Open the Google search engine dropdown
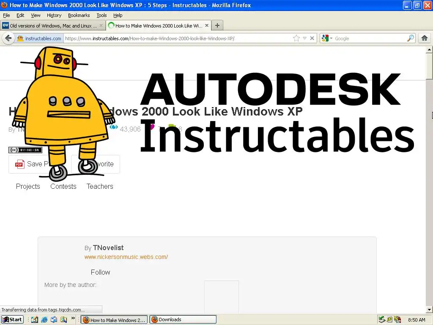Screen dimensions: 433x325 point(327,38)
